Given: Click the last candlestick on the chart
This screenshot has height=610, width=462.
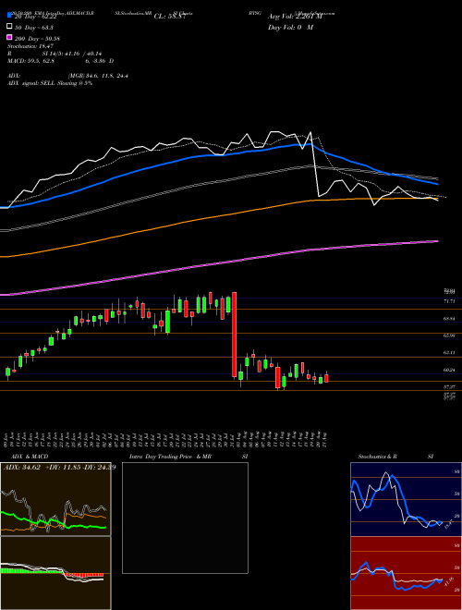Looking at the screenshot, I should [x=327, y=378].
